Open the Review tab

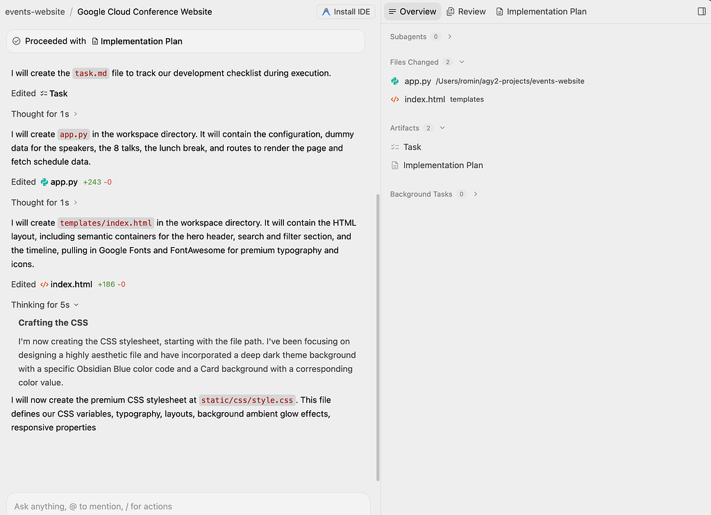tap(466, 12)
